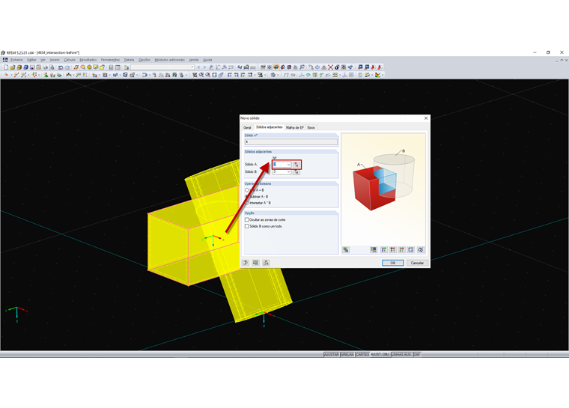This screenshot has height=408, width=569.
Task: Click the zoom preview magnifier icon
Action: click(x=421, y=250)
